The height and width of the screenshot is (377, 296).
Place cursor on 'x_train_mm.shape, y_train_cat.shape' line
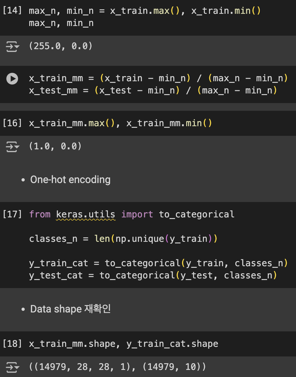[124, 344]
